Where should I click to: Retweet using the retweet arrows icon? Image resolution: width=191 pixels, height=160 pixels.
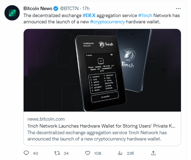(x=57, y=153)
